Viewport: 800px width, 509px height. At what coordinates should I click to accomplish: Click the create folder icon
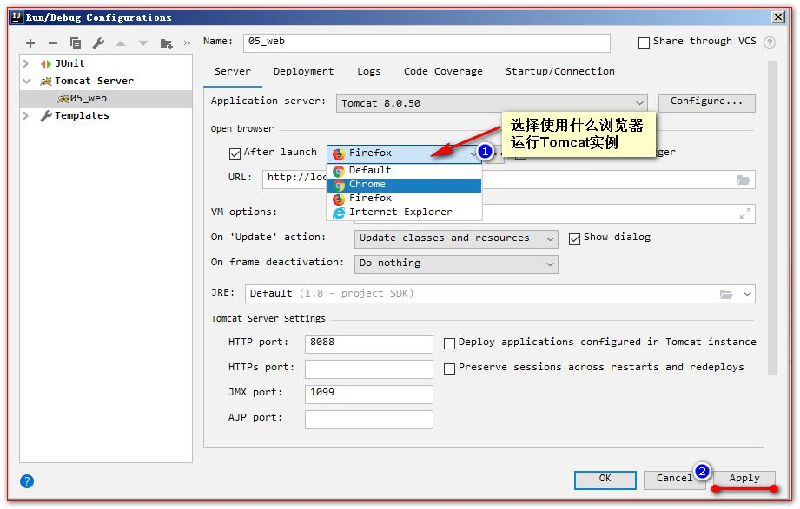(166, 44)
